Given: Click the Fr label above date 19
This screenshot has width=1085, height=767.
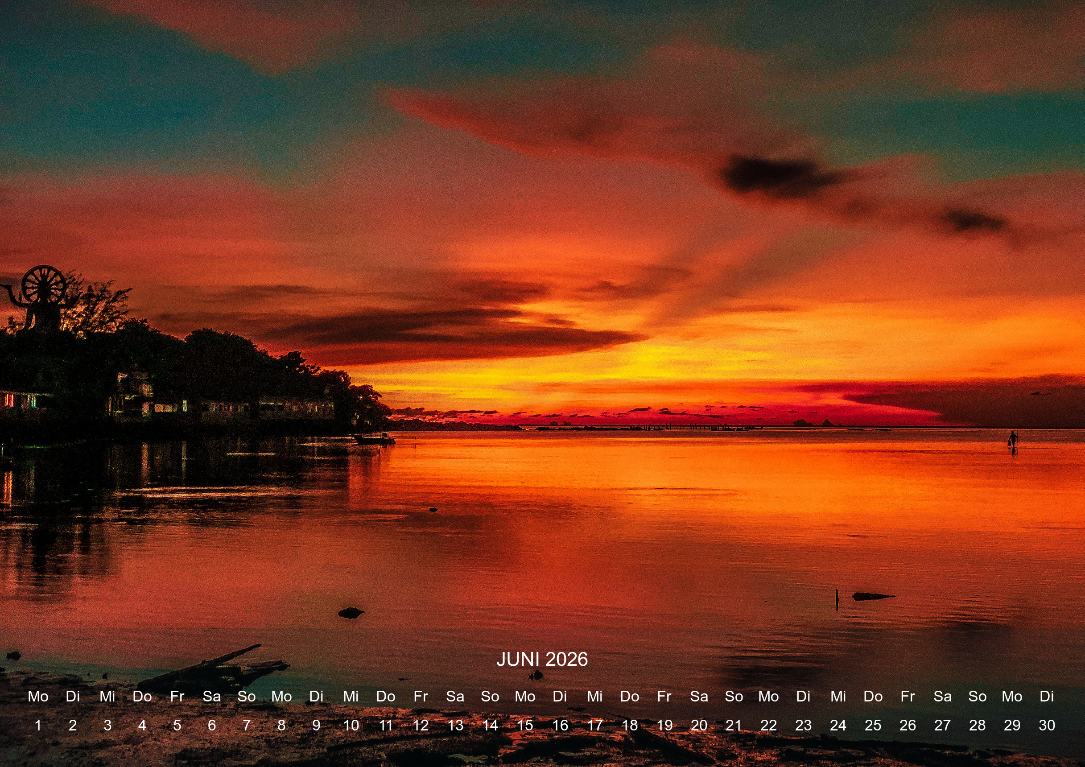Looking at the screenshot, I should 664,696.
